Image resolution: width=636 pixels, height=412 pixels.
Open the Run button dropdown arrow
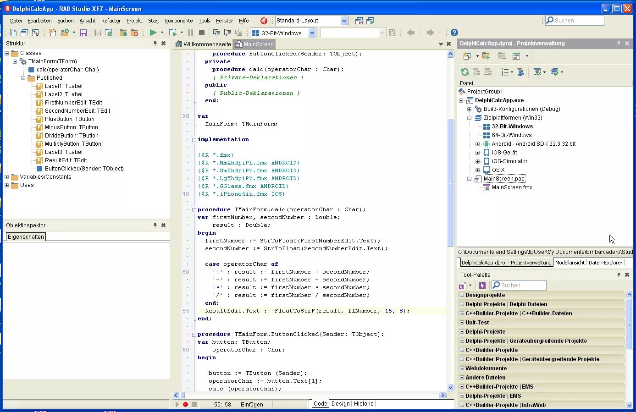click(162, 33)
